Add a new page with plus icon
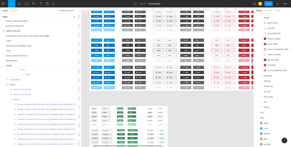This screenshot has height=147, width=291. [x=74, y=17]
